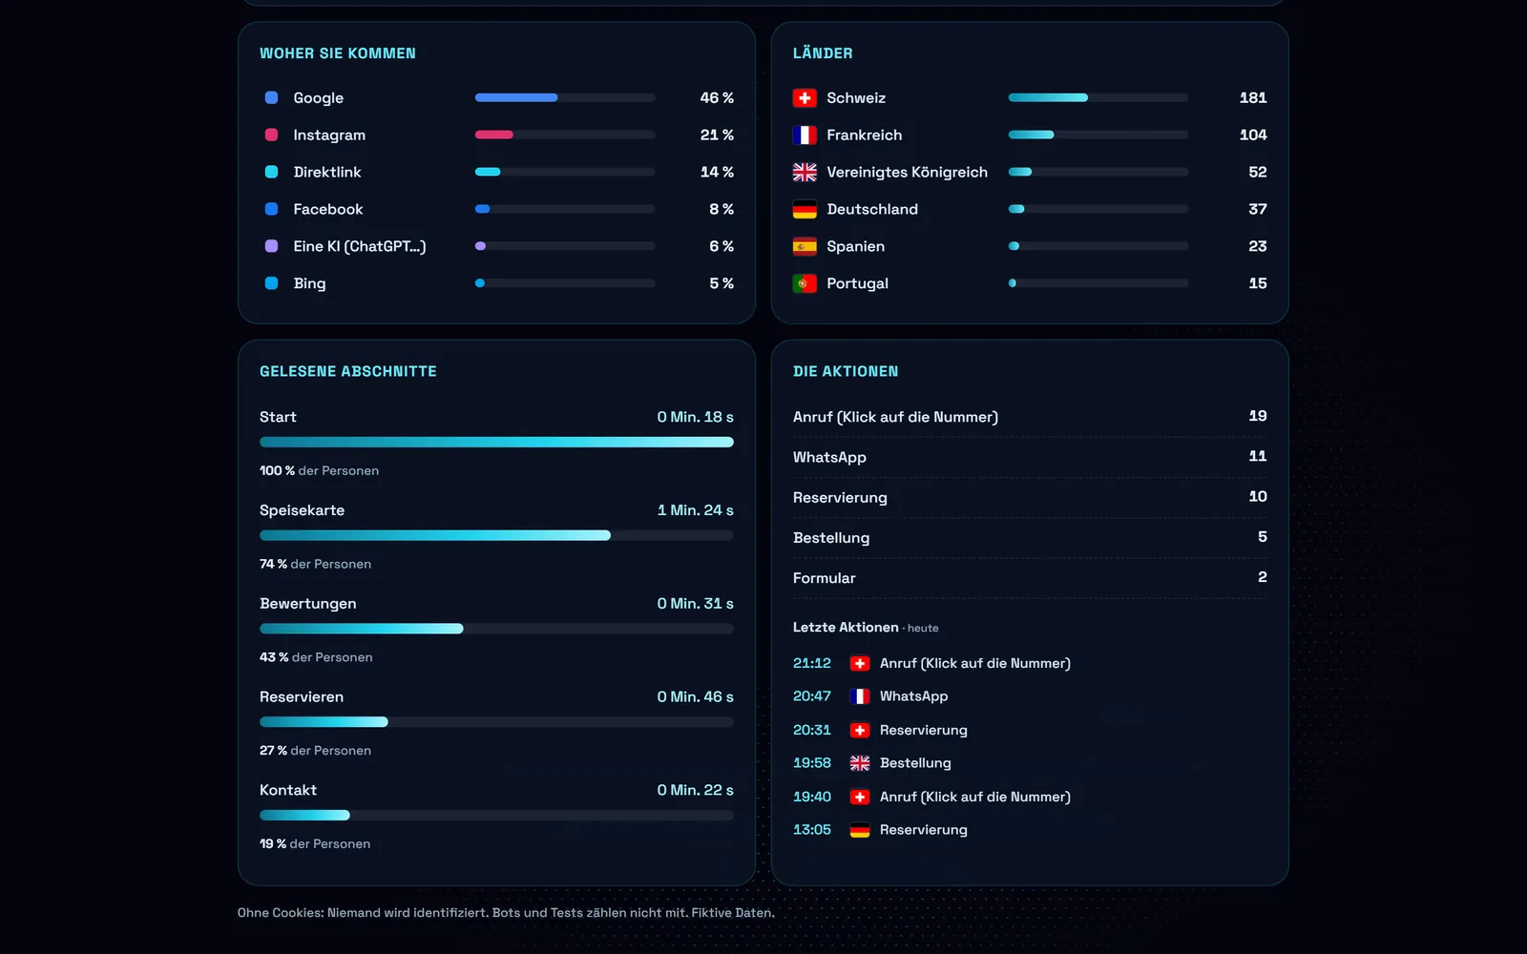Click the blue dot next to Facebook
The image size is (1527, 954).
tap(271, 210)
